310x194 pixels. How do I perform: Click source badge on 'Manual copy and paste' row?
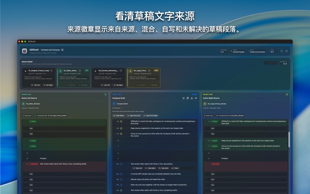(x=121, y=179)
